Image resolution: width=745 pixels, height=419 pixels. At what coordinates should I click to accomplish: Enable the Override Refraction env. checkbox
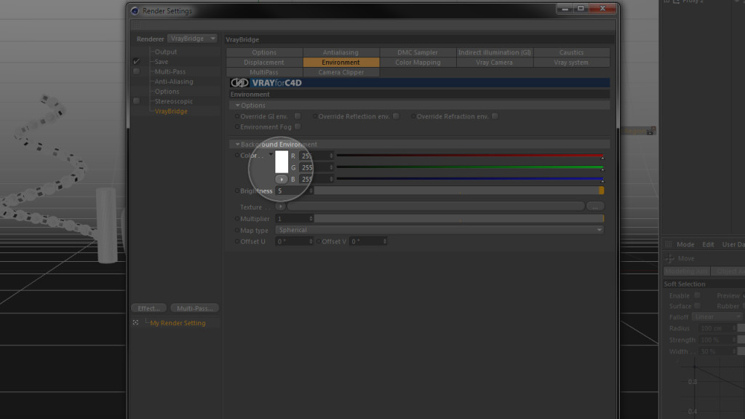pos(495,116)
